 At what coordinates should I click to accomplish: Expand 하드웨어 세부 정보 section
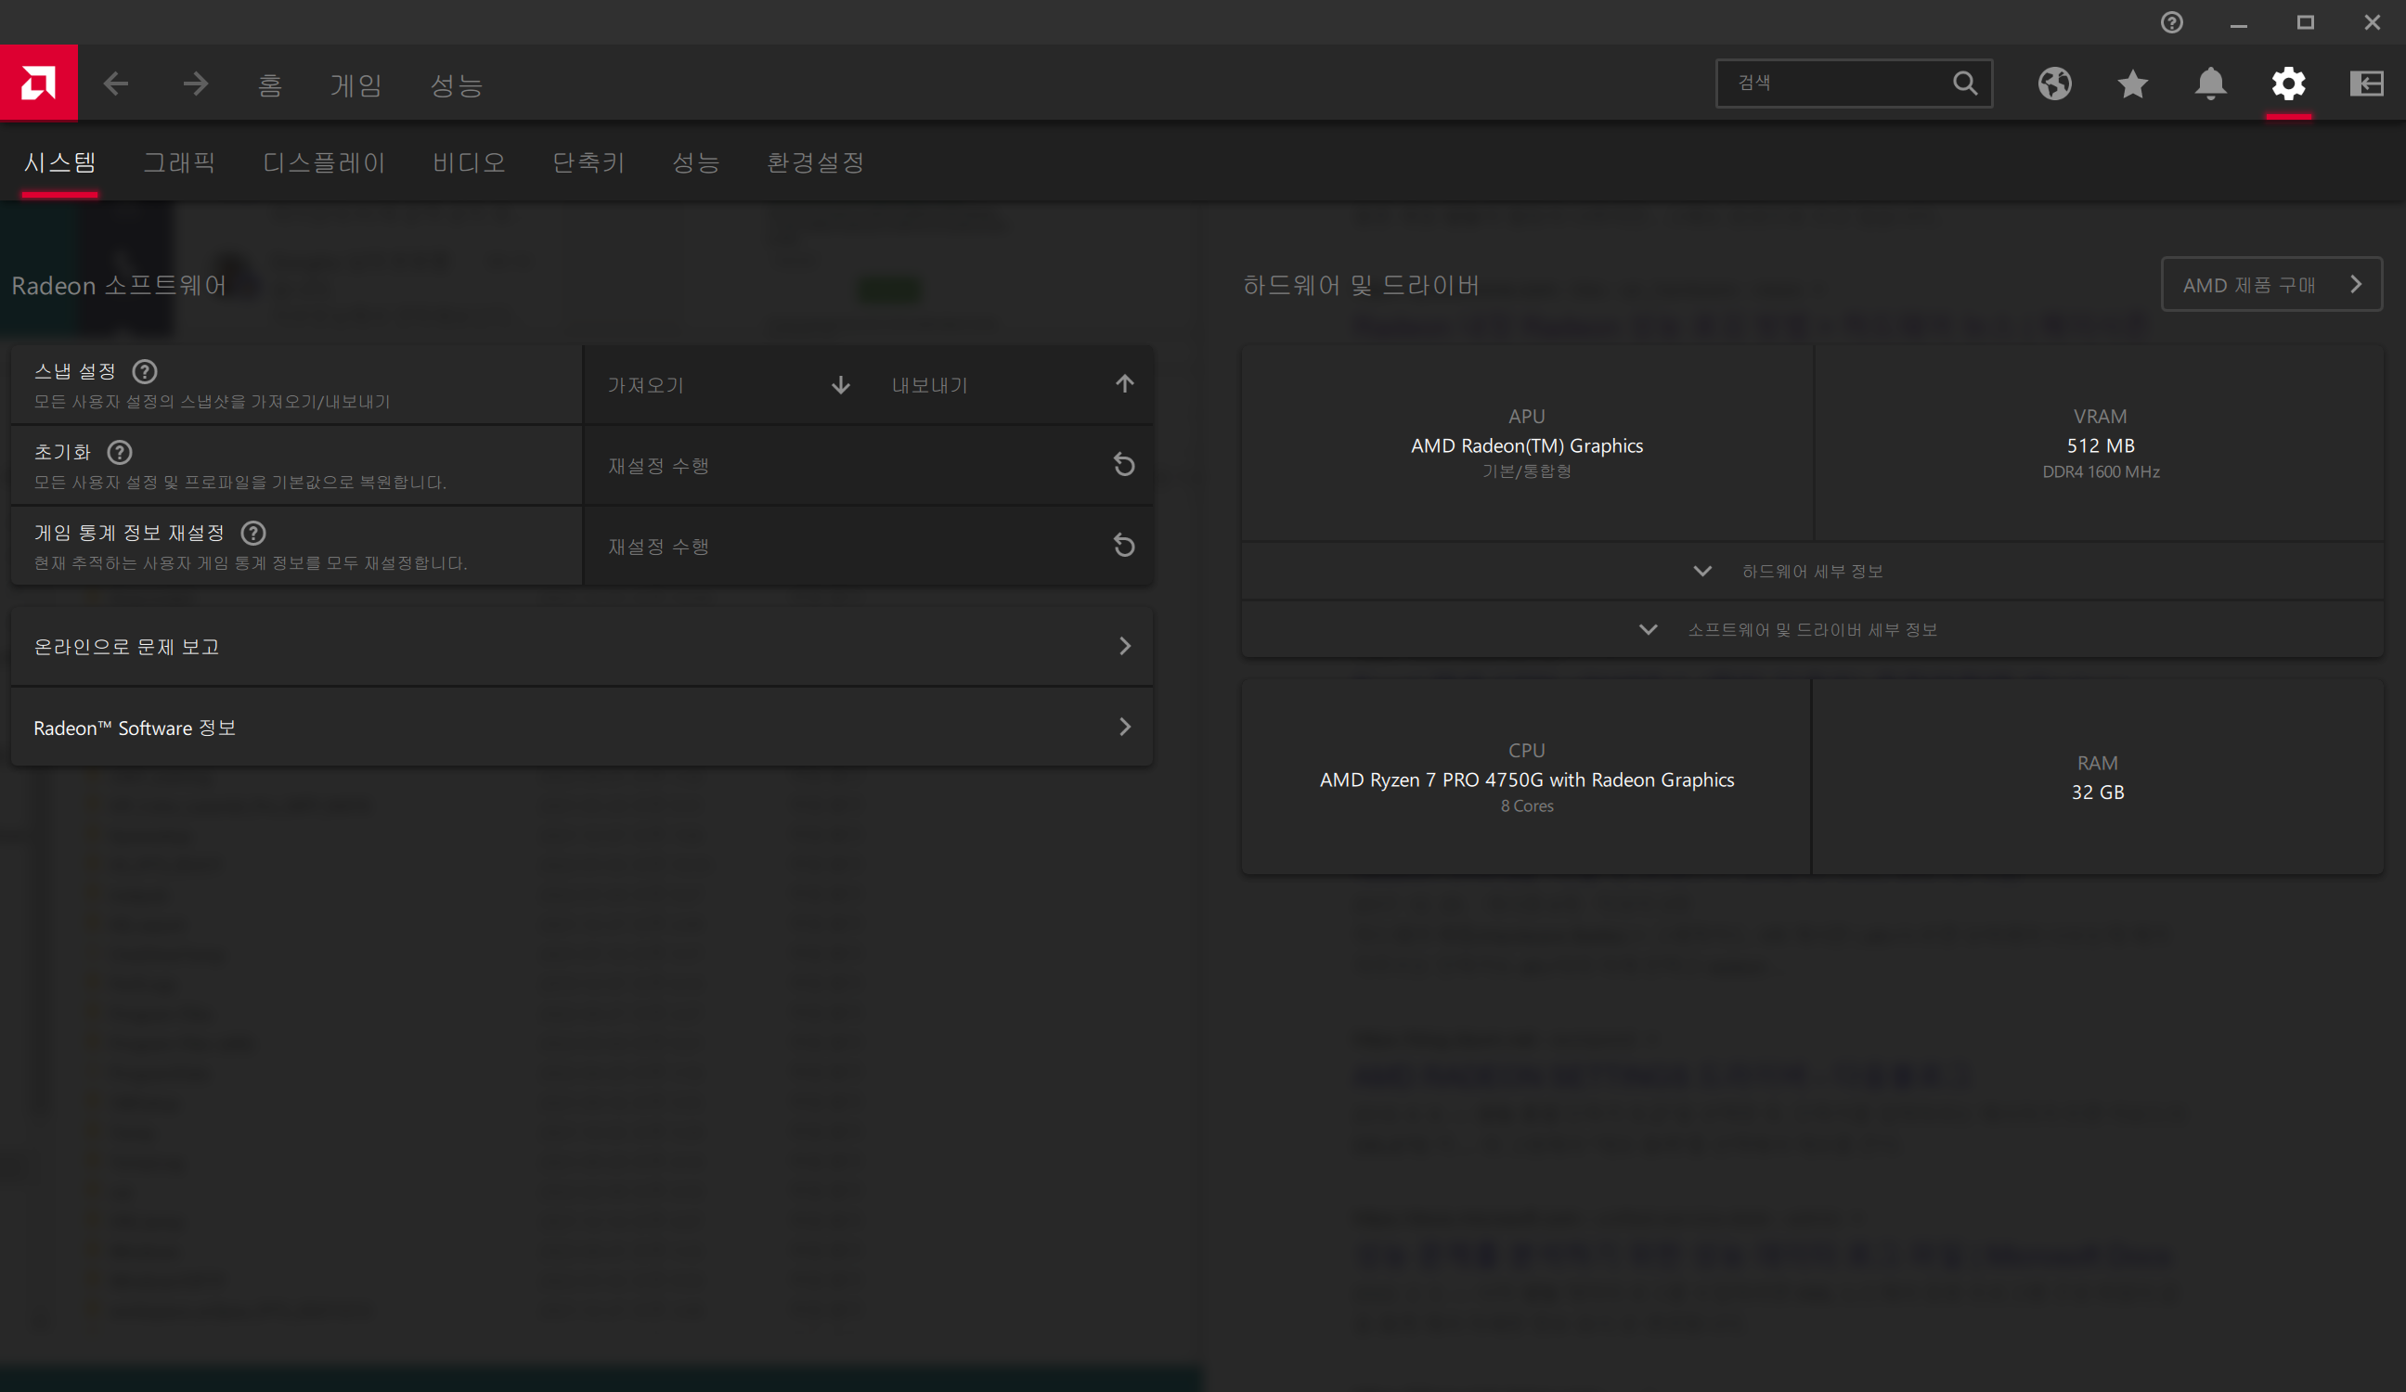[x=1811, y=571]
